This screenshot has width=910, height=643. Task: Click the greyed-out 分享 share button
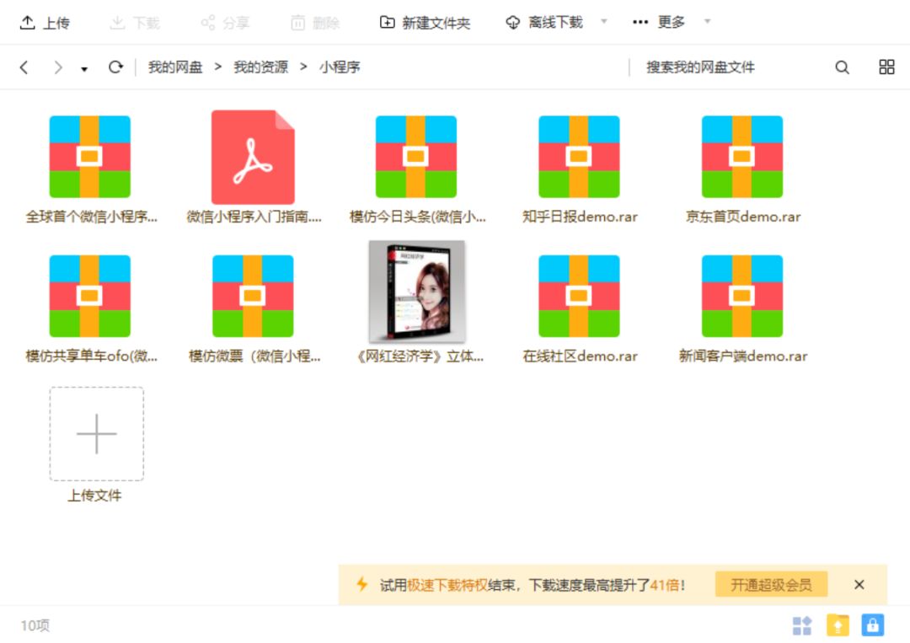coord(225,23)
